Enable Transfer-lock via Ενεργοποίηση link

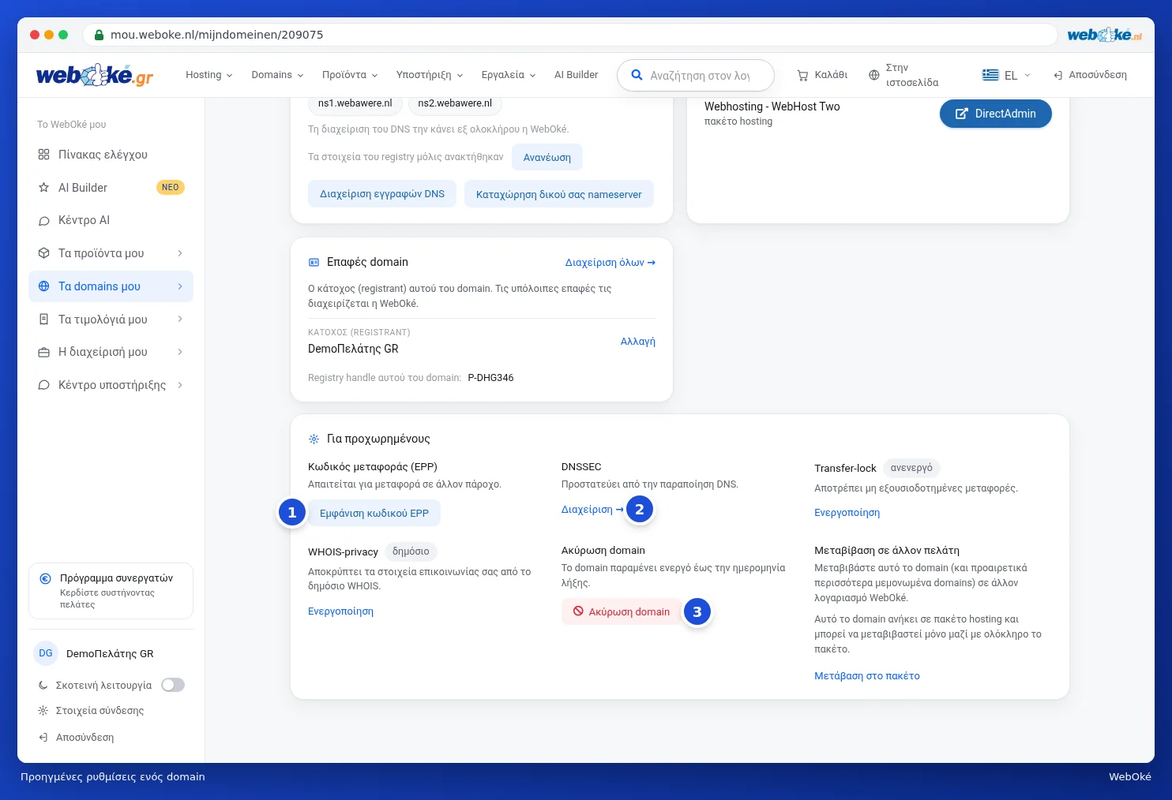coord(847,513)
